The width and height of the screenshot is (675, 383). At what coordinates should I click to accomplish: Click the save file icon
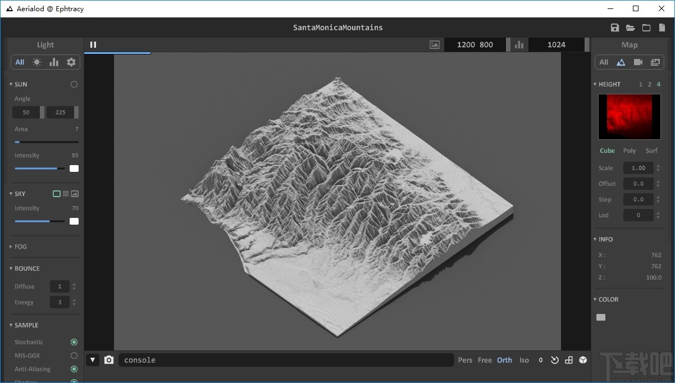click(615, 28)
